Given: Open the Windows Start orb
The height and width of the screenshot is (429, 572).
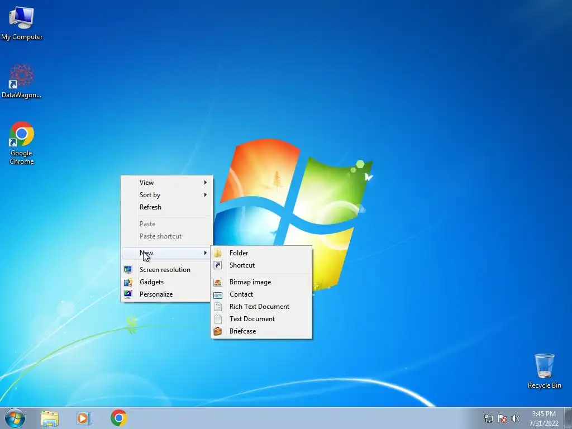Looking at the screenshot, I should [x=15, y=418].
